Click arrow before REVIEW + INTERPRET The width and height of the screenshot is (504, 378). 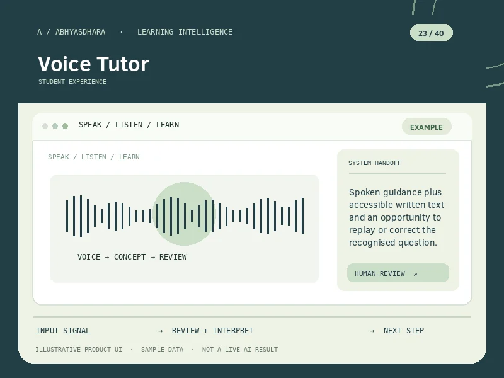pyautogui.click(x=161, y=331)
